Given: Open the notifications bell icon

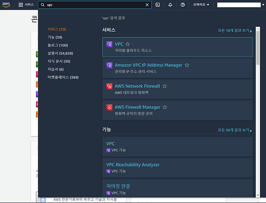Looking at the screenshot, I should click(170, 5).
